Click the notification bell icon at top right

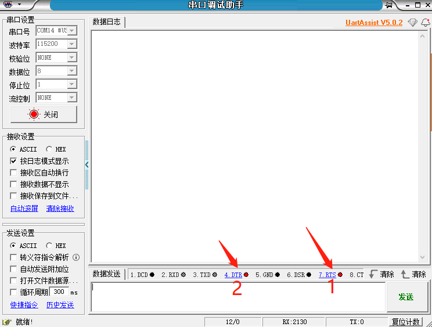pos(425,23)
